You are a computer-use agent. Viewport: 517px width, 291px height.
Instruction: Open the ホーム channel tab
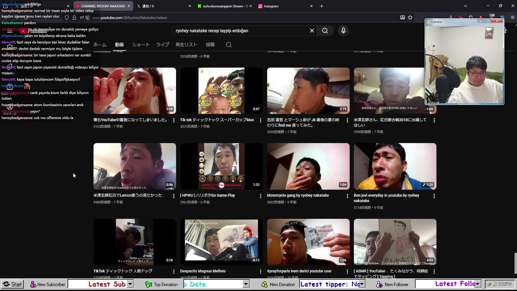(x=100, y=45)
